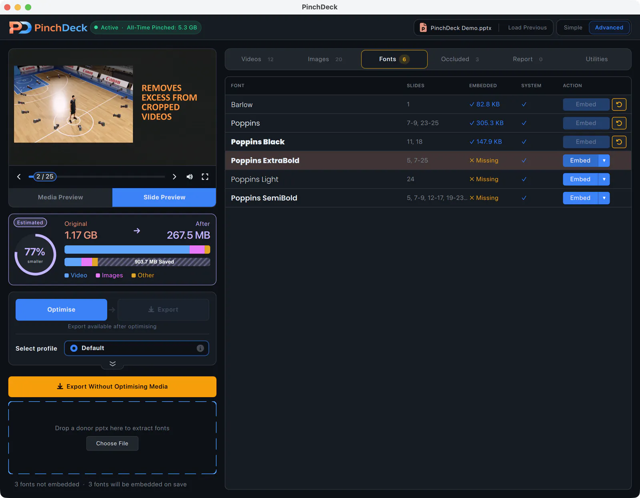This screenshot has width=640, height=498.
Task: Open the Videos tab
Action: click(x=257, y=59)
